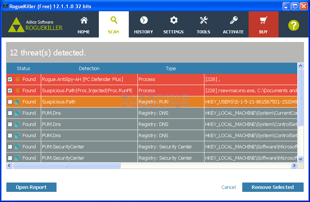Check the Registry: RUN Suspicious.Path checkbox

click(x=10, y=102)
